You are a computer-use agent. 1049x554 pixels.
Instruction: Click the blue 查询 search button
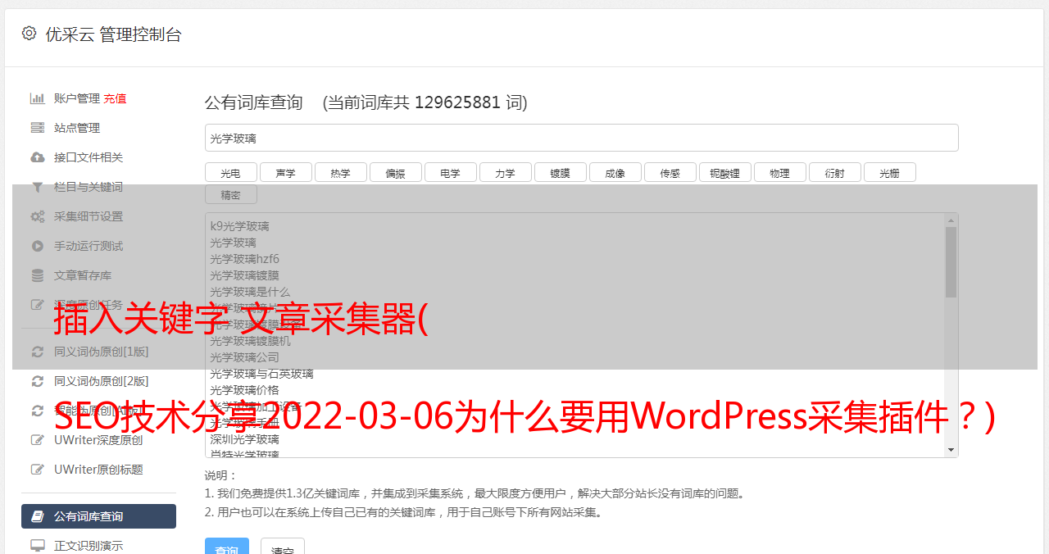227,547
